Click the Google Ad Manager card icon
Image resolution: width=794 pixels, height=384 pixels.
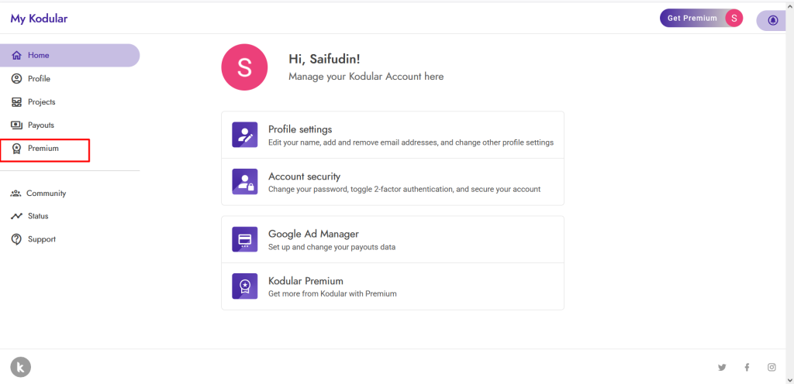244,239
